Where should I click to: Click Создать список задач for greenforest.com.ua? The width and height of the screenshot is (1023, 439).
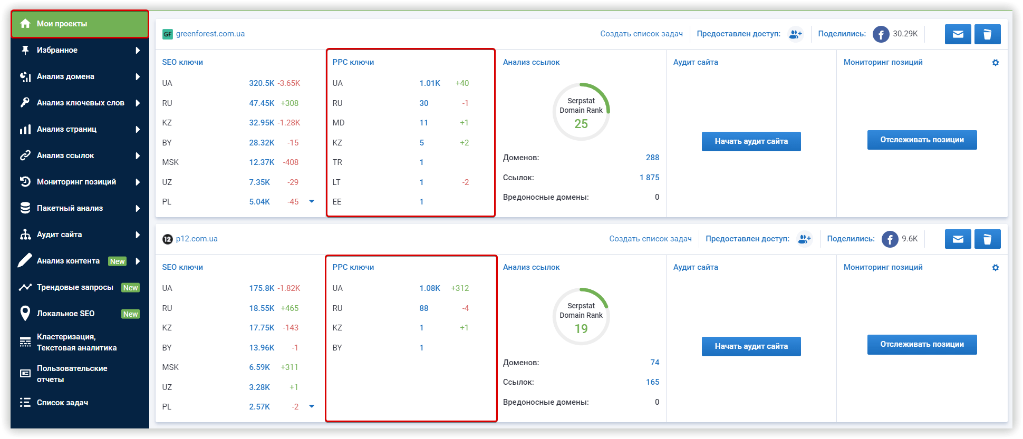pos(641,34)
